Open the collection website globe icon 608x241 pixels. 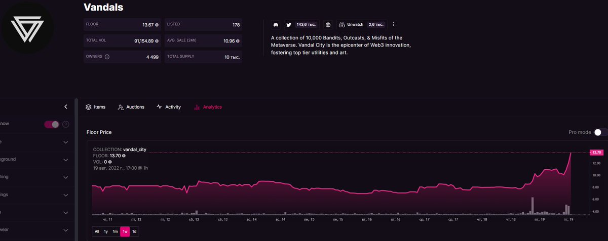click(x=328, y=24)
